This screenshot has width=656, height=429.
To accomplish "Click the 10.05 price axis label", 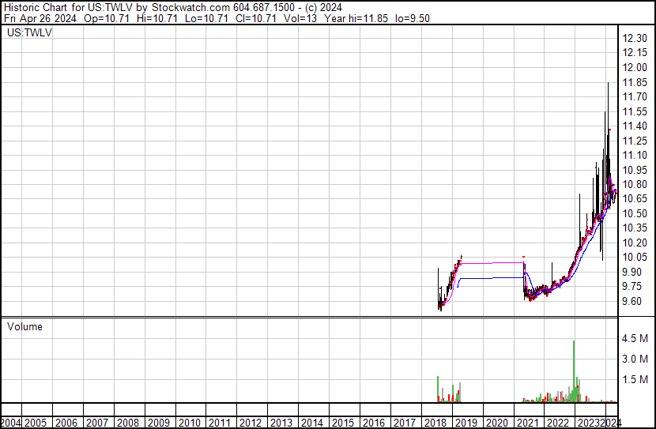I will (635, 257).
